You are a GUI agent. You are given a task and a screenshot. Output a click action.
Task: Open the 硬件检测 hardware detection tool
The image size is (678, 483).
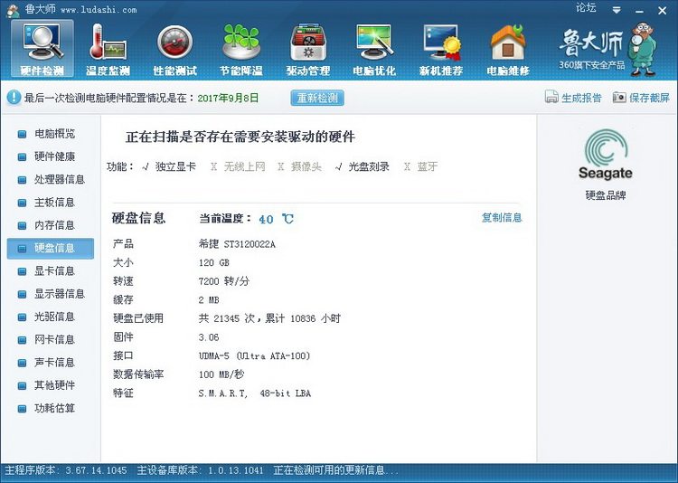click(42, 49)
